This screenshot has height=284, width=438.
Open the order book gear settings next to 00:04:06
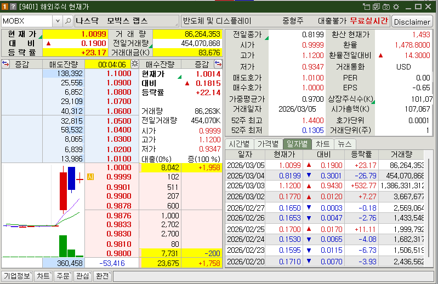coord(135,64)
